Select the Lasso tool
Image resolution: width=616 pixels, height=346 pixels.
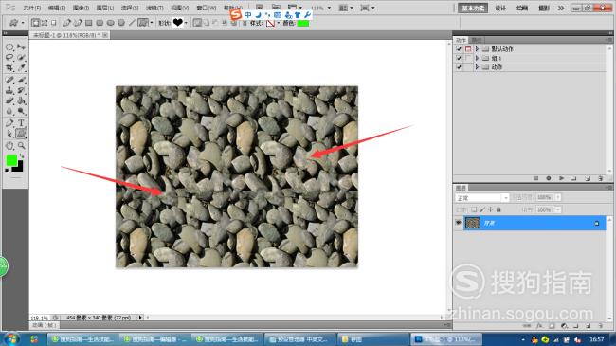coord(9,58)
